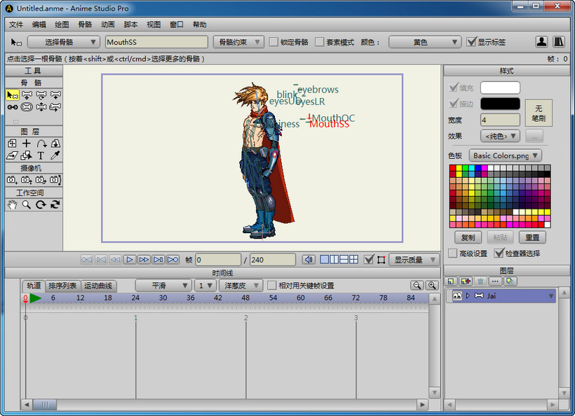Select the Pan hand tool under 工作空间
Screen dimensions: 575x416
click(11, 204)
